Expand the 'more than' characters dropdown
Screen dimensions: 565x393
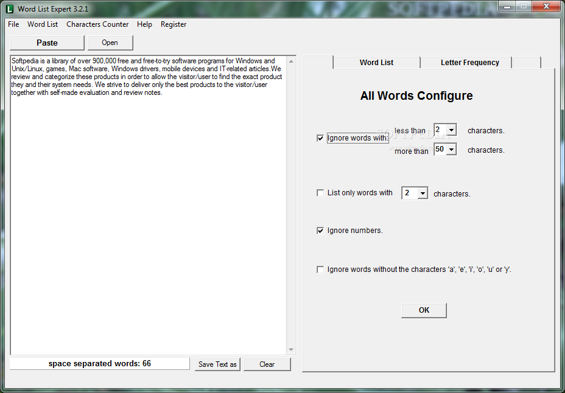pos(452,149)
